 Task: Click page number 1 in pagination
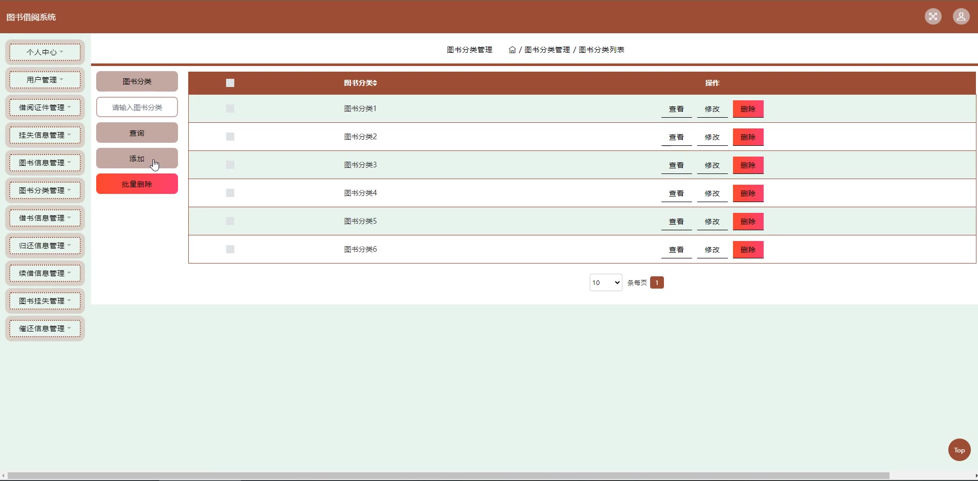pos(657,282)
